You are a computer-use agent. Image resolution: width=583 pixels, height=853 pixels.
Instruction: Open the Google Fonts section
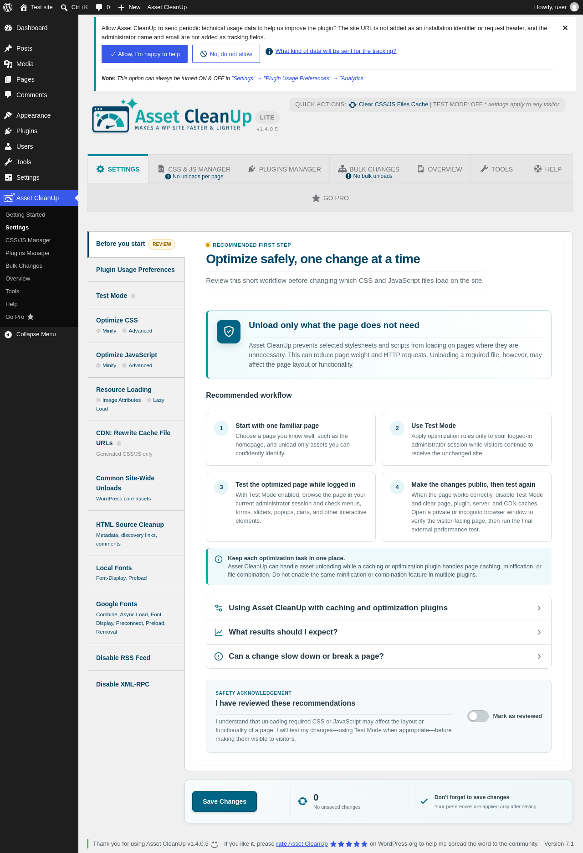136,617
